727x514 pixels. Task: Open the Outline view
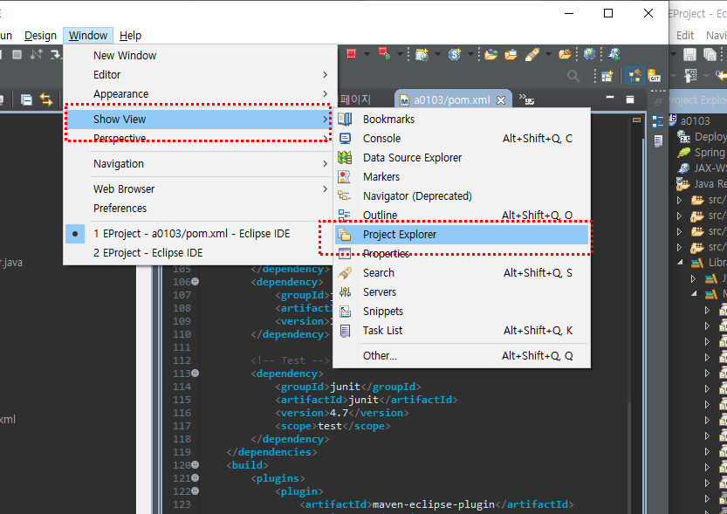coord(380,215)
